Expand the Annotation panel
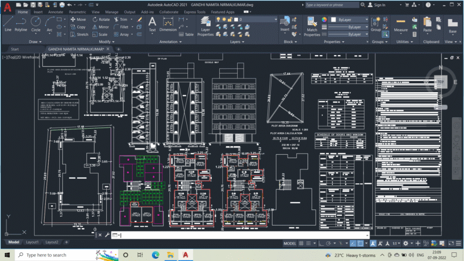 pyautogui.click(x=171, y=42)
